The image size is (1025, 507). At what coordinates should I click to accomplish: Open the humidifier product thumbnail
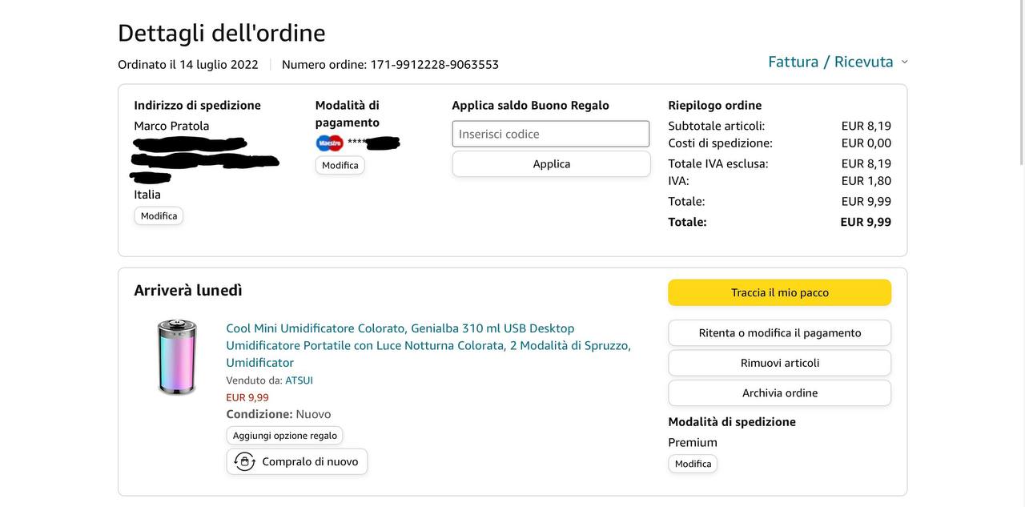177,357
